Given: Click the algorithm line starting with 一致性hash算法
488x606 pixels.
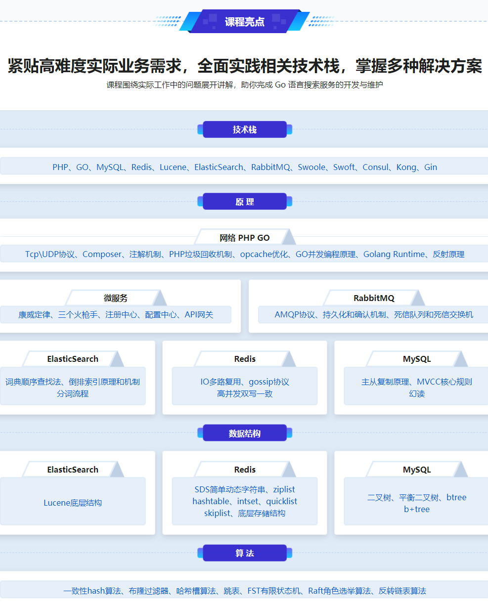Looking at the screenshot, I should click(245, 591).
